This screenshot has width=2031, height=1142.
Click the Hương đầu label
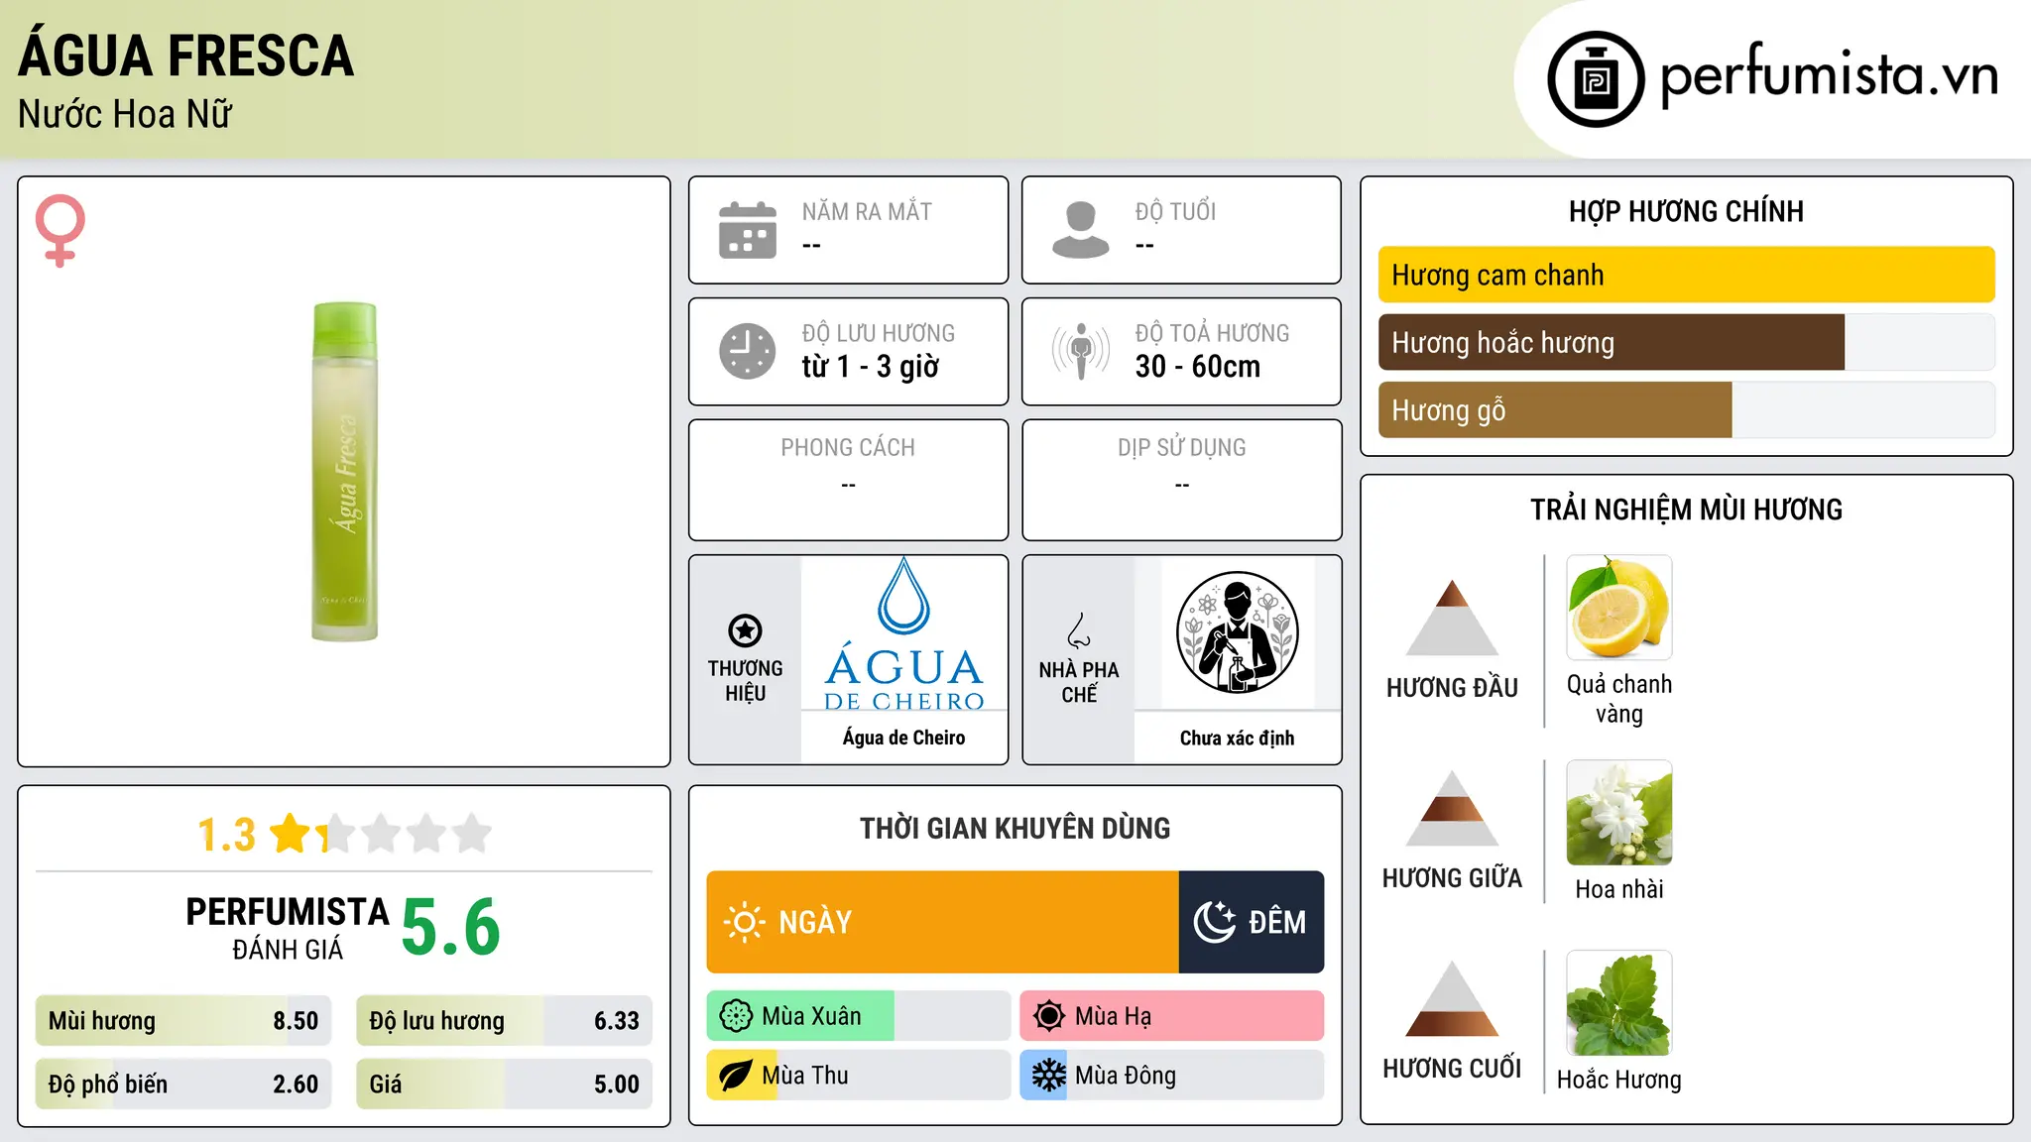coord(1452,688)
